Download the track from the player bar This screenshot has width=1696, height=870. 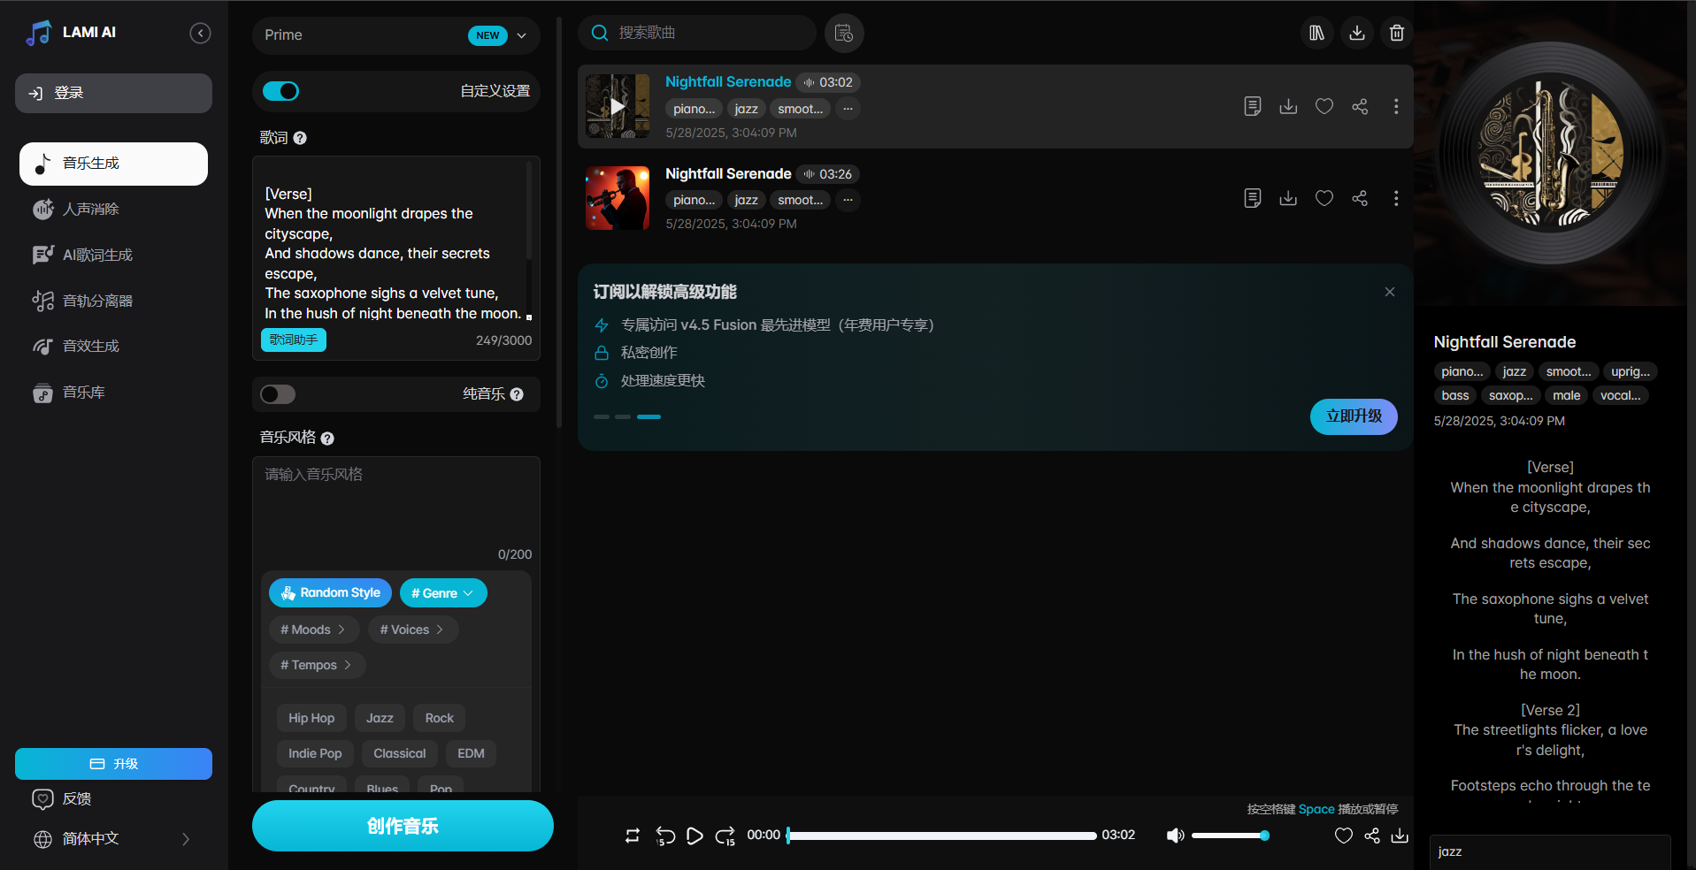point(1400,836)
